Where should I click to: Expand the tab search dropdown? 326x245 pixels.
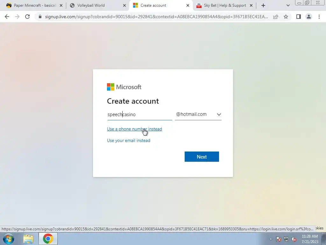pos(288,5)
